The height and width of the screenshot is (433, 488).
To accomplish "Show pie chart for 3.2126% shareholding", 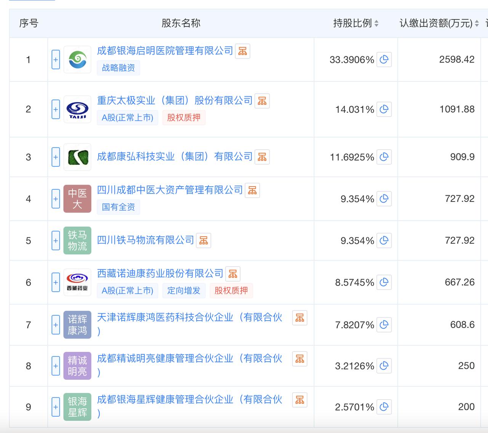I will coord(384,366).
